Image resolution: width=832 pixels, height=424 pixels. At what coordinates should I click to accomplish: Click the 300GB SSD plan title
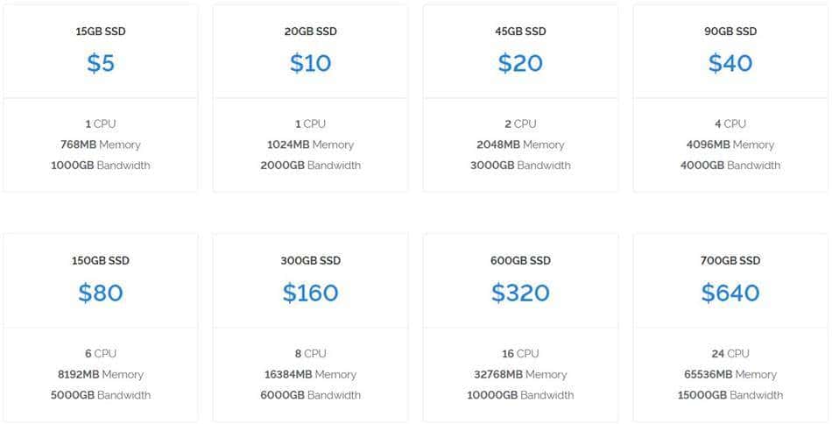pyautogui.click(x=310, y=260)
